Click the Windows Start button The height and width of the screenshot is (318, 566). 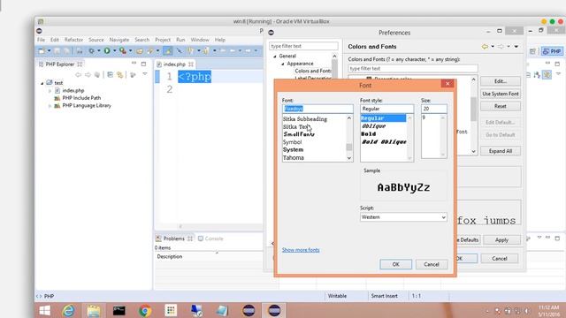click(45, 310)
